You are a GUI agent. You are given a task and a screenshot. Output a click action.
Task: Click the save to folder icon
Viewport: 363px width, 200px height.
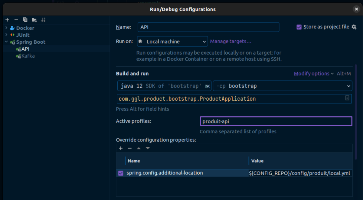tap(34, 20)
